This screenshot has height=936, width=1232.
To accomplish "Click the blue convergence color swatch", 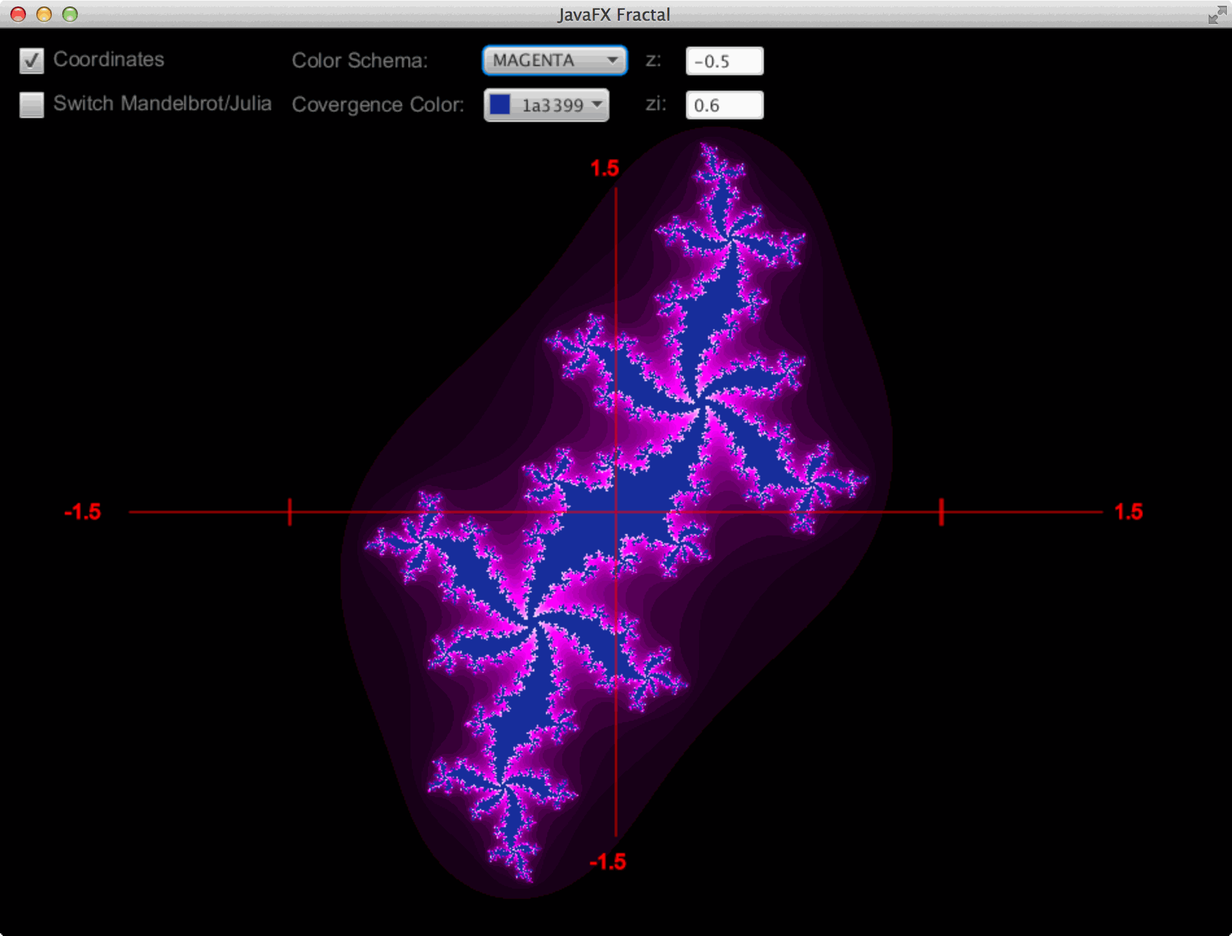I will (x=500, y=104).
